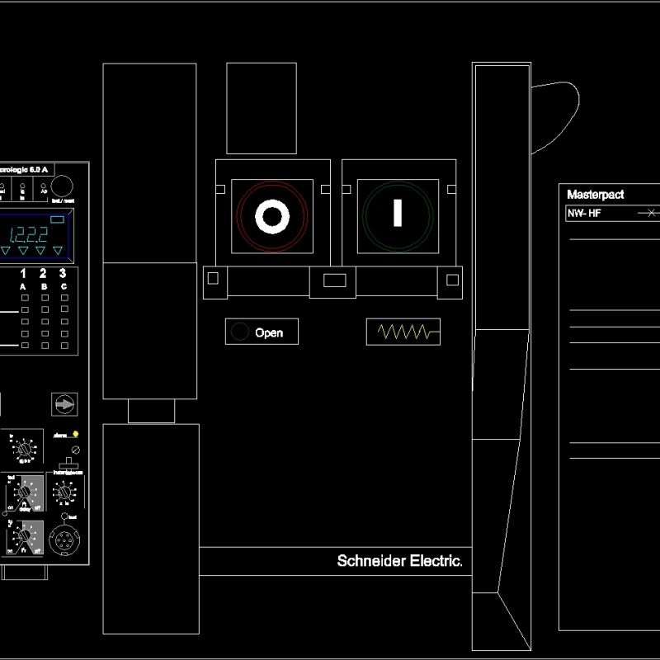Click the spring-charged zigzag indicator

(404, 331)
